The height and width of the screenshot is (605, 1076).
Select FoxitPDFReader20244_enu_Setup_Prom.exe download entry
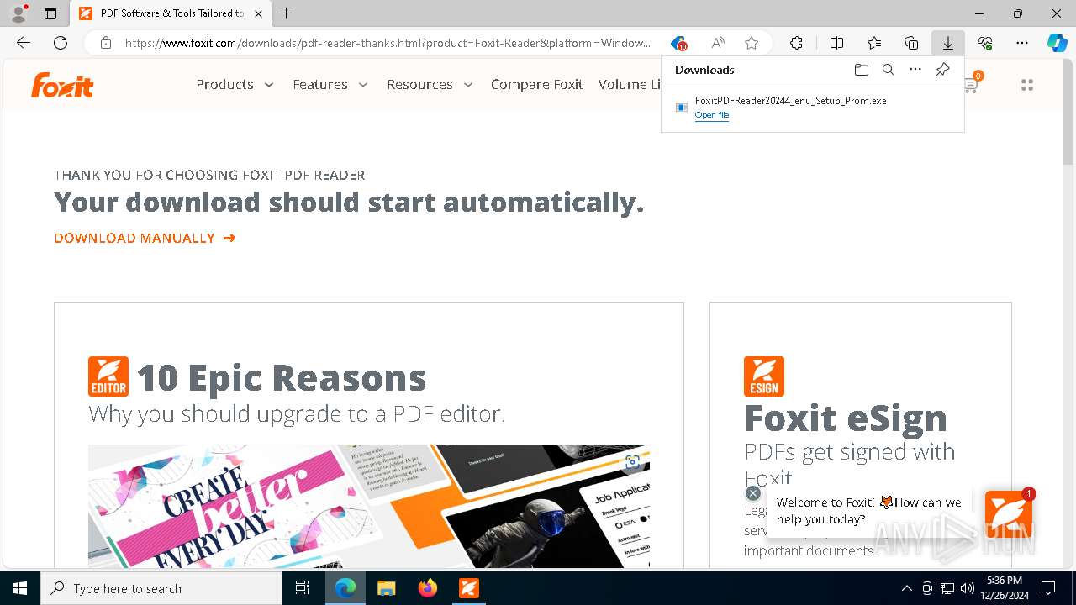(x=812, y=108)
